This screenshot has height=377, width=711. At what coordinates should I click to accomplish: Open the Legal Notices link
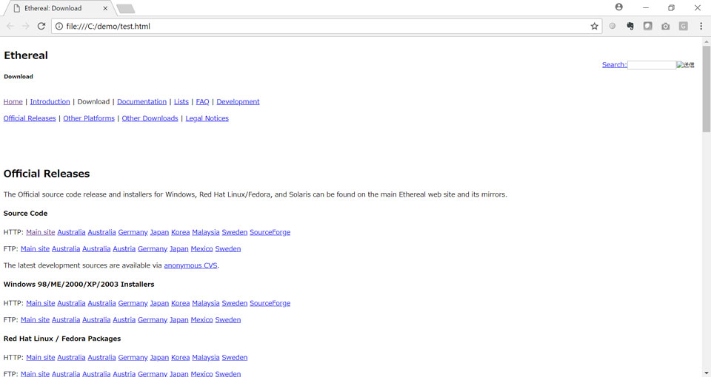tap(207, 118)
